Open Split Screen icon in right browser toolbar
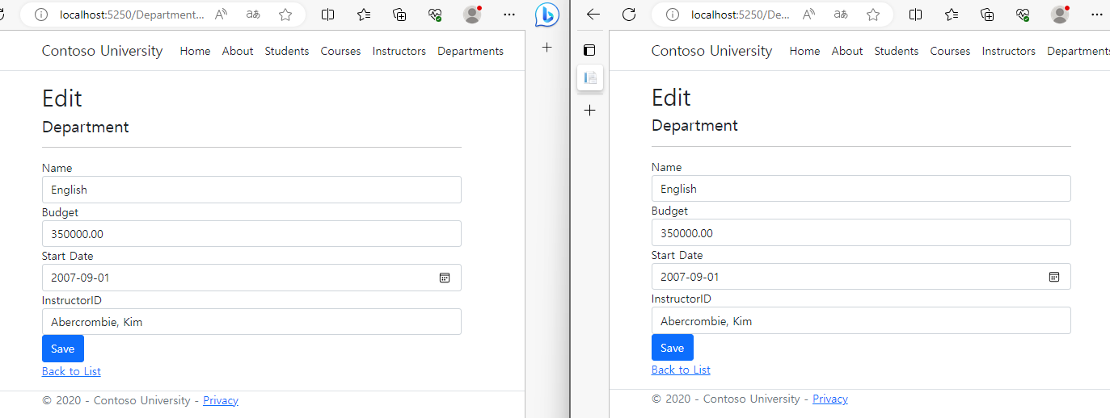1110x418 pixels. [x=916, y=15]
